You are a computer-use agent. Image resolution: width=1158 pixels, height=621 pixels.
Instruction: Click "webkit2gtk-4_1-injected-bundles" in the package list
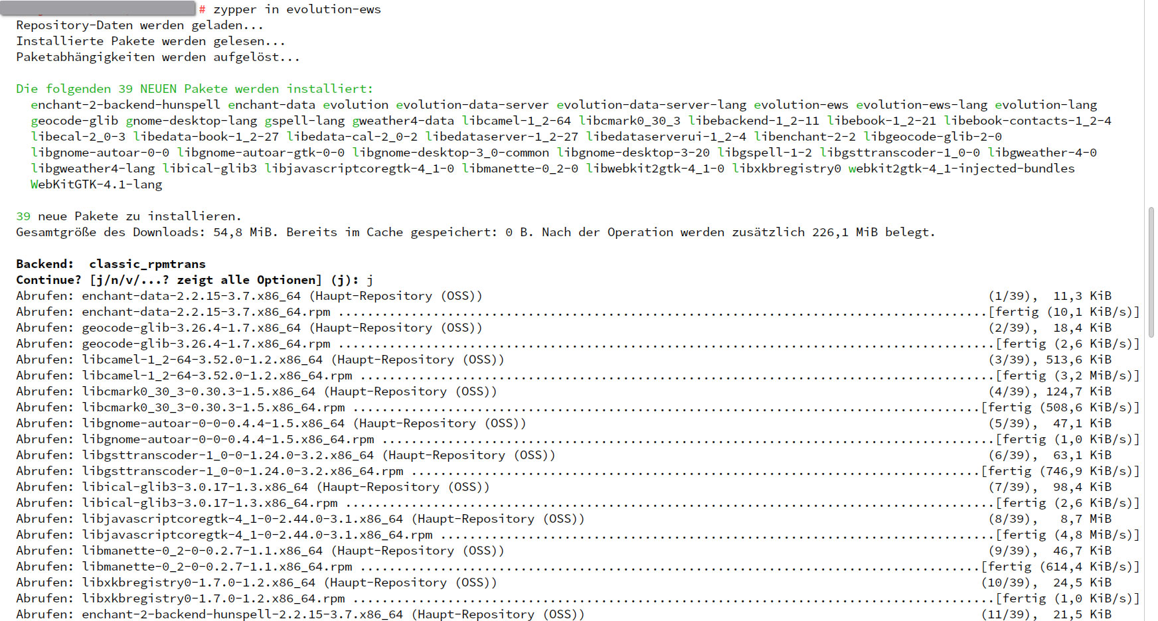pos(961,169)
